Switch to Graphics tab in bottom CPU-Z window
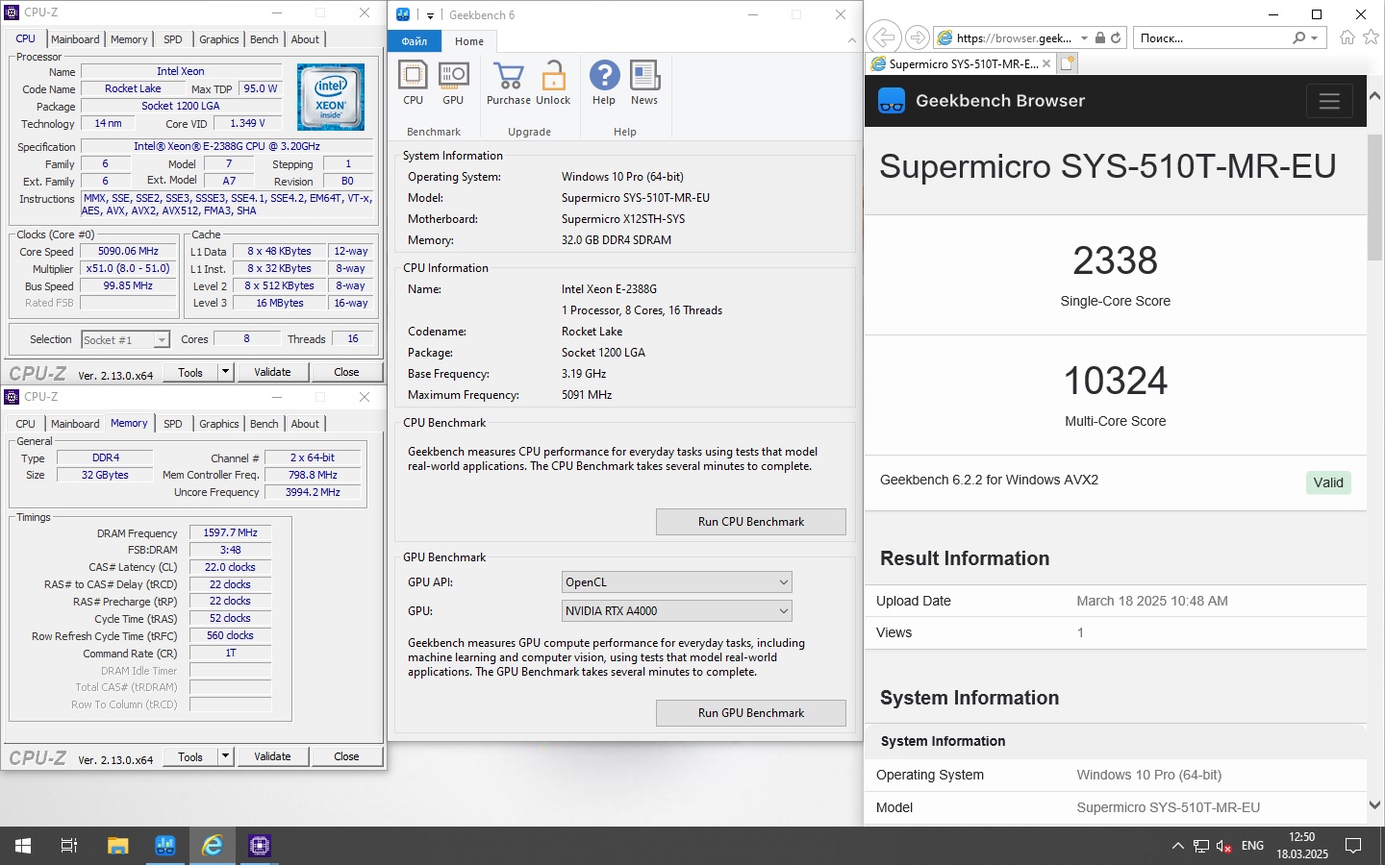The image size is (1385, 865). (x=219, y=424)
